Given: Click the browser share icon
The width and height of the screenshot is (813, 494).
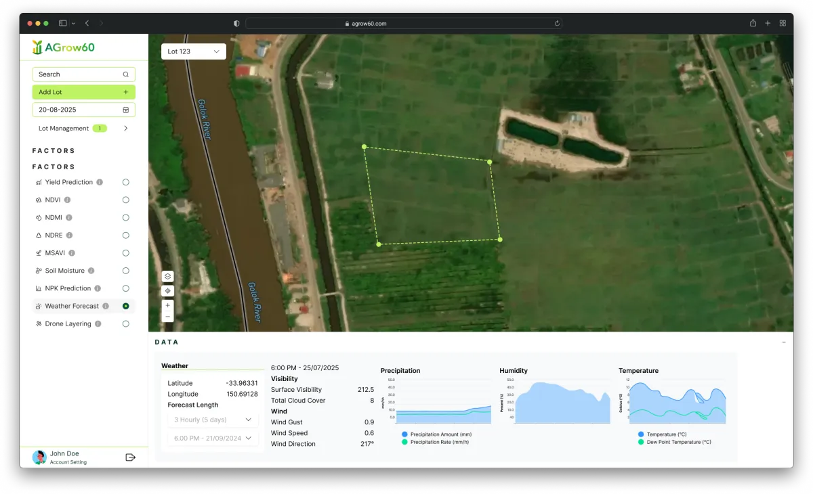Looking at the screenshot, I should point(753,23).
